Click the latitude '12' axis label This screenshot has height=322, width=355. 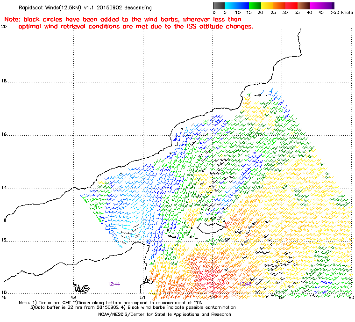[x=4, y=240]
